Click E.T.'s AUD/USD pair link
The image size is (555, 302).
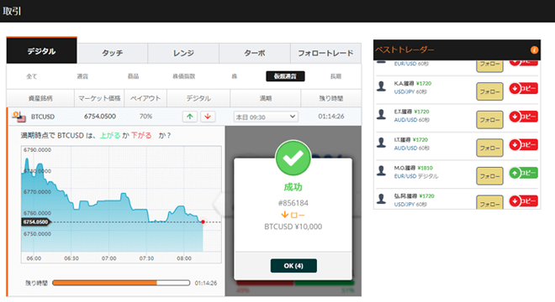[x=405, y=120]
